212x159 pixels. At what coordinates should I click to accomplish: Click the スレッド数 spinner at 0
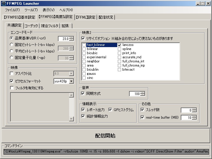point(194,110)
